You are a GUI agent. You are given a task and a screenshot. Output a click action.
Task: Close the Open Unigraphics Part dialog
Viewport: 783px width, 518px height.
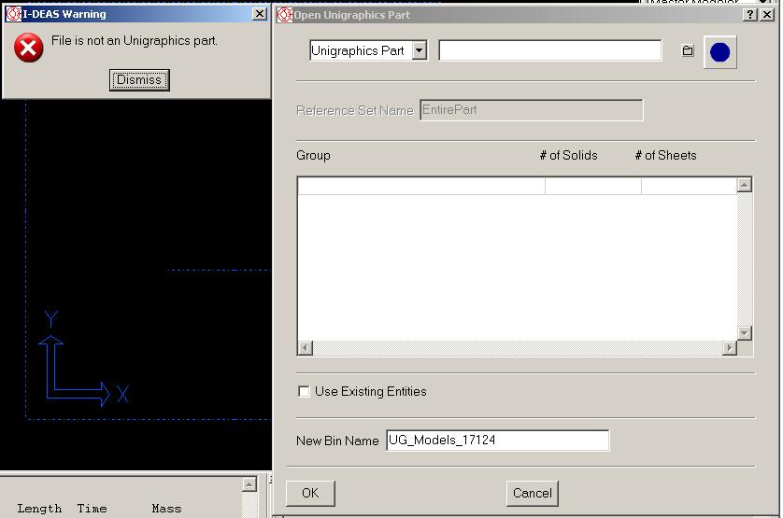click(x=767, y=15)
